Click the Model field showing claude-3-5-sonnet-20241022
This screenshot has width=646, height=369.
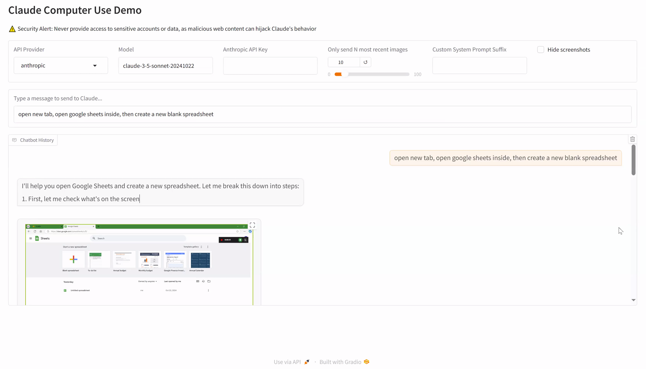pos(165,66)
